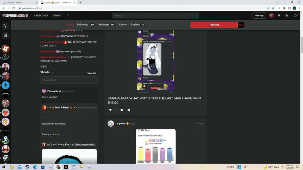Open the PTSD Test results image
303x170 pixels.
(156, 146)
